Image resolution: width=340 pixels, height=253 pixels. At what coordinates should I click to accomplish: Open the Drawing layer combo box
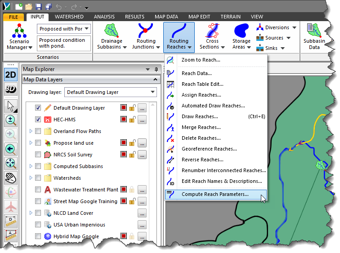(111, 92)
